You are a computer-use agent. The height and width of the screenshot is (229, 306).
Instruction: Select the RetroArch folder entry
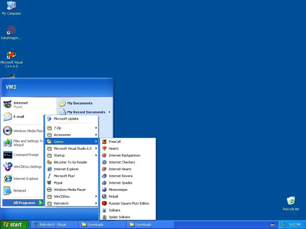pyautogui.click(x=72, y=203)
